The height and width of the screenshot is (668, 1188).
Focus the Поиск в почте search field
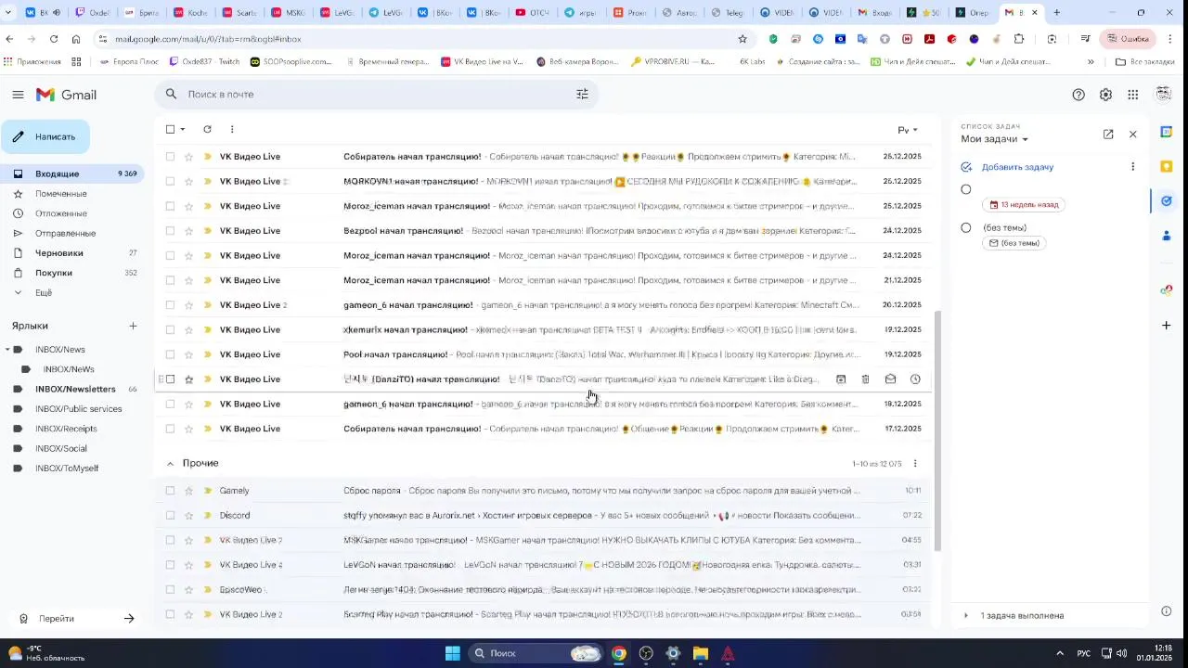376,94
